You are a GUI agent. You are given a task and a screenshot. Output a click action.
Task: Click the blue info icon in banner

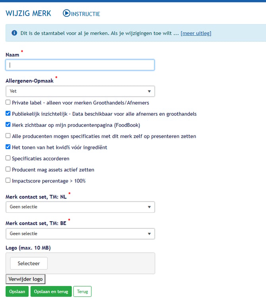(14, 33)
